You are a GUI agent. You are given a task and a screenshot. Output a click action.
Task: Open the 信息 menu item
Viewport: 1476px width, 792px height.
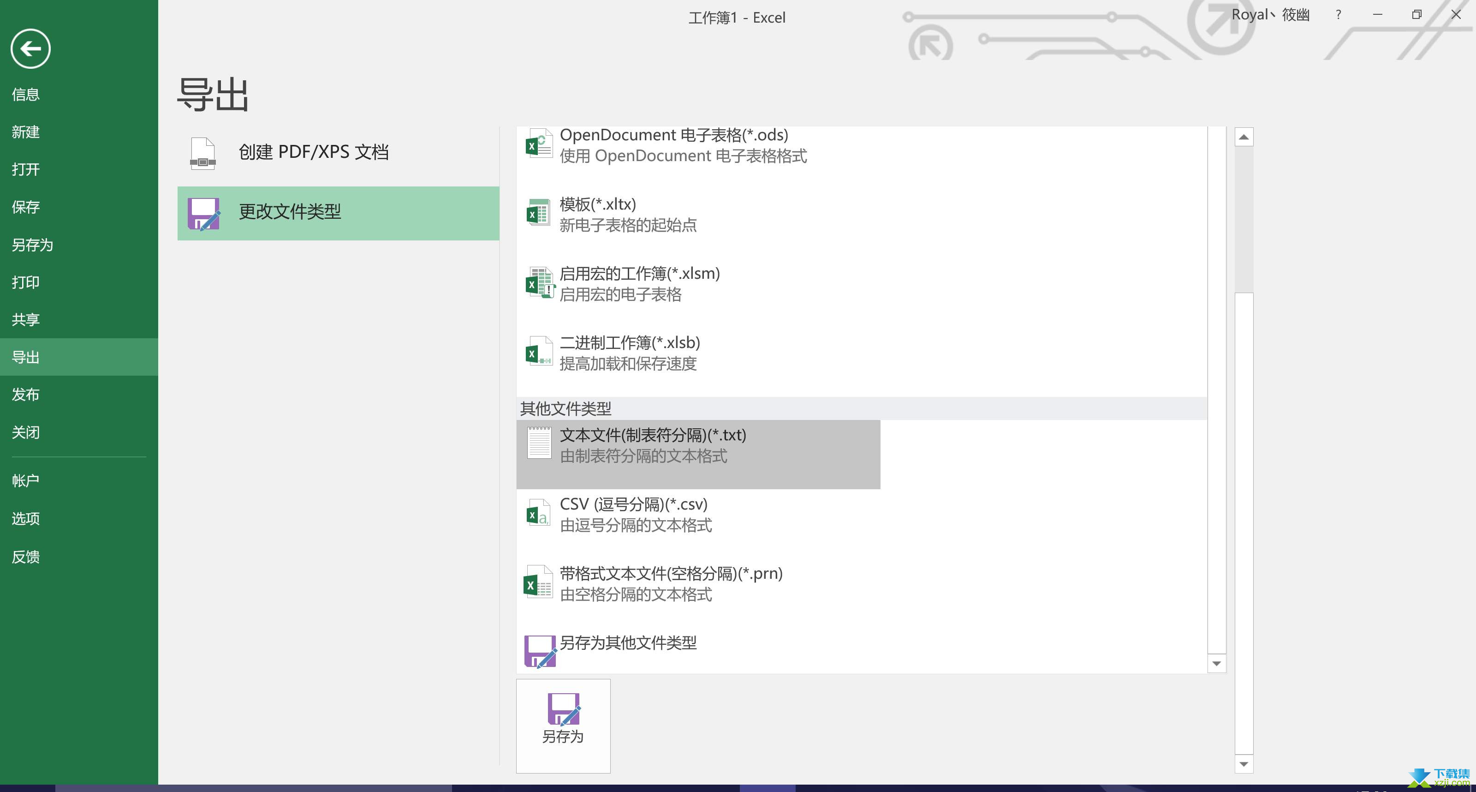point(79,95)
